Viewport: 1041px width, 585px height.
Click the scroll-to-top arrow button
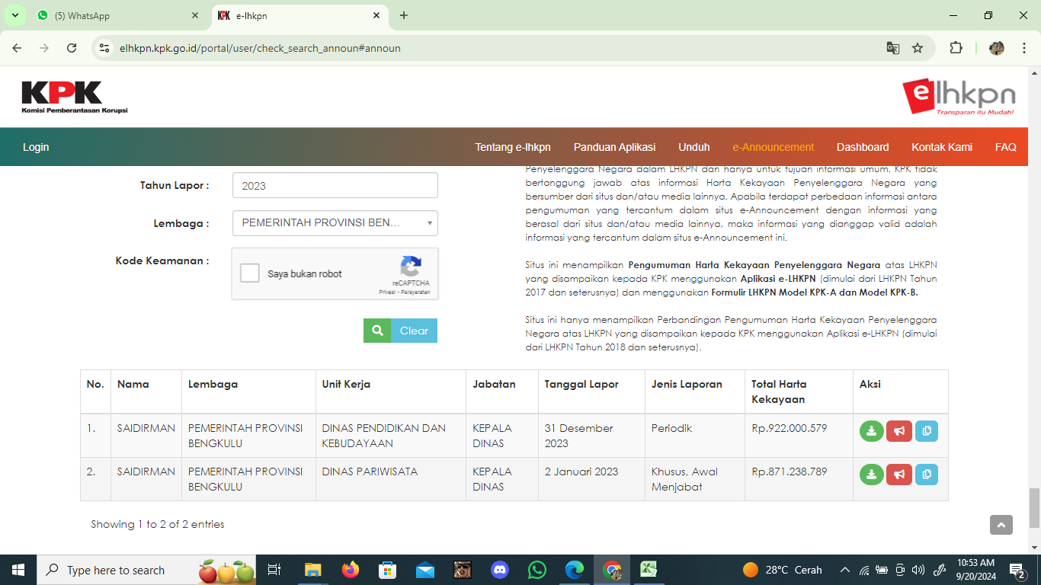pos(1001,525)
